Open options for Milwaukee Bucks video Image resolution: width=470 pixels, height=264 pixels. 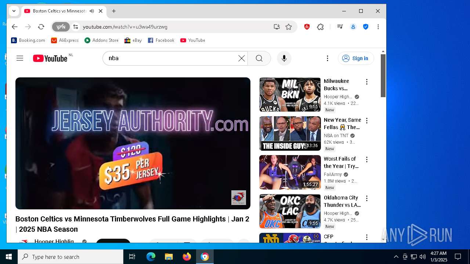click(366, 82)
